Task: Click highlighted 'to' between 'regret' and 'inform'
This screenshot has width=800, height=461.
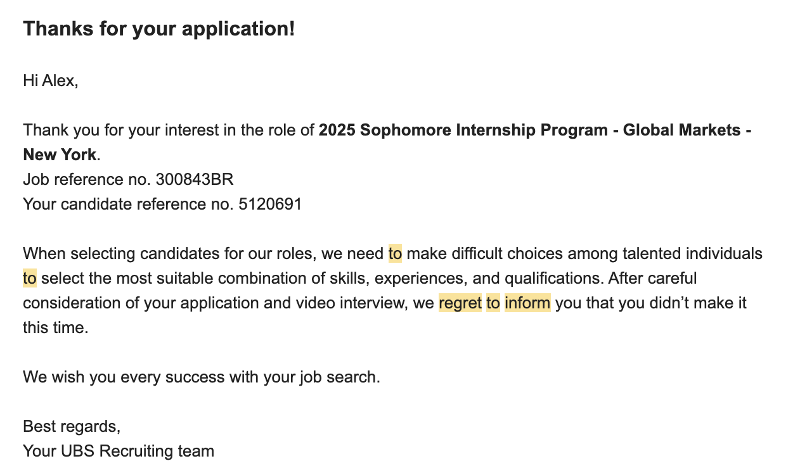Action: [493, 303]
